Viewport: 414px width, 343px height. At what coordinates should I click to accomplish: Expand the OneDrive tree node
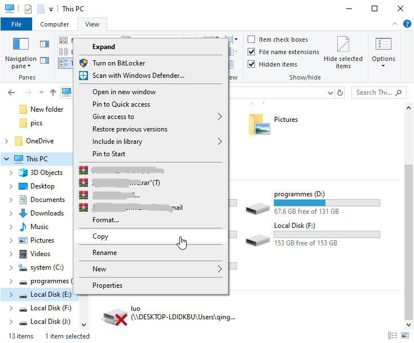tap(7, 141)
